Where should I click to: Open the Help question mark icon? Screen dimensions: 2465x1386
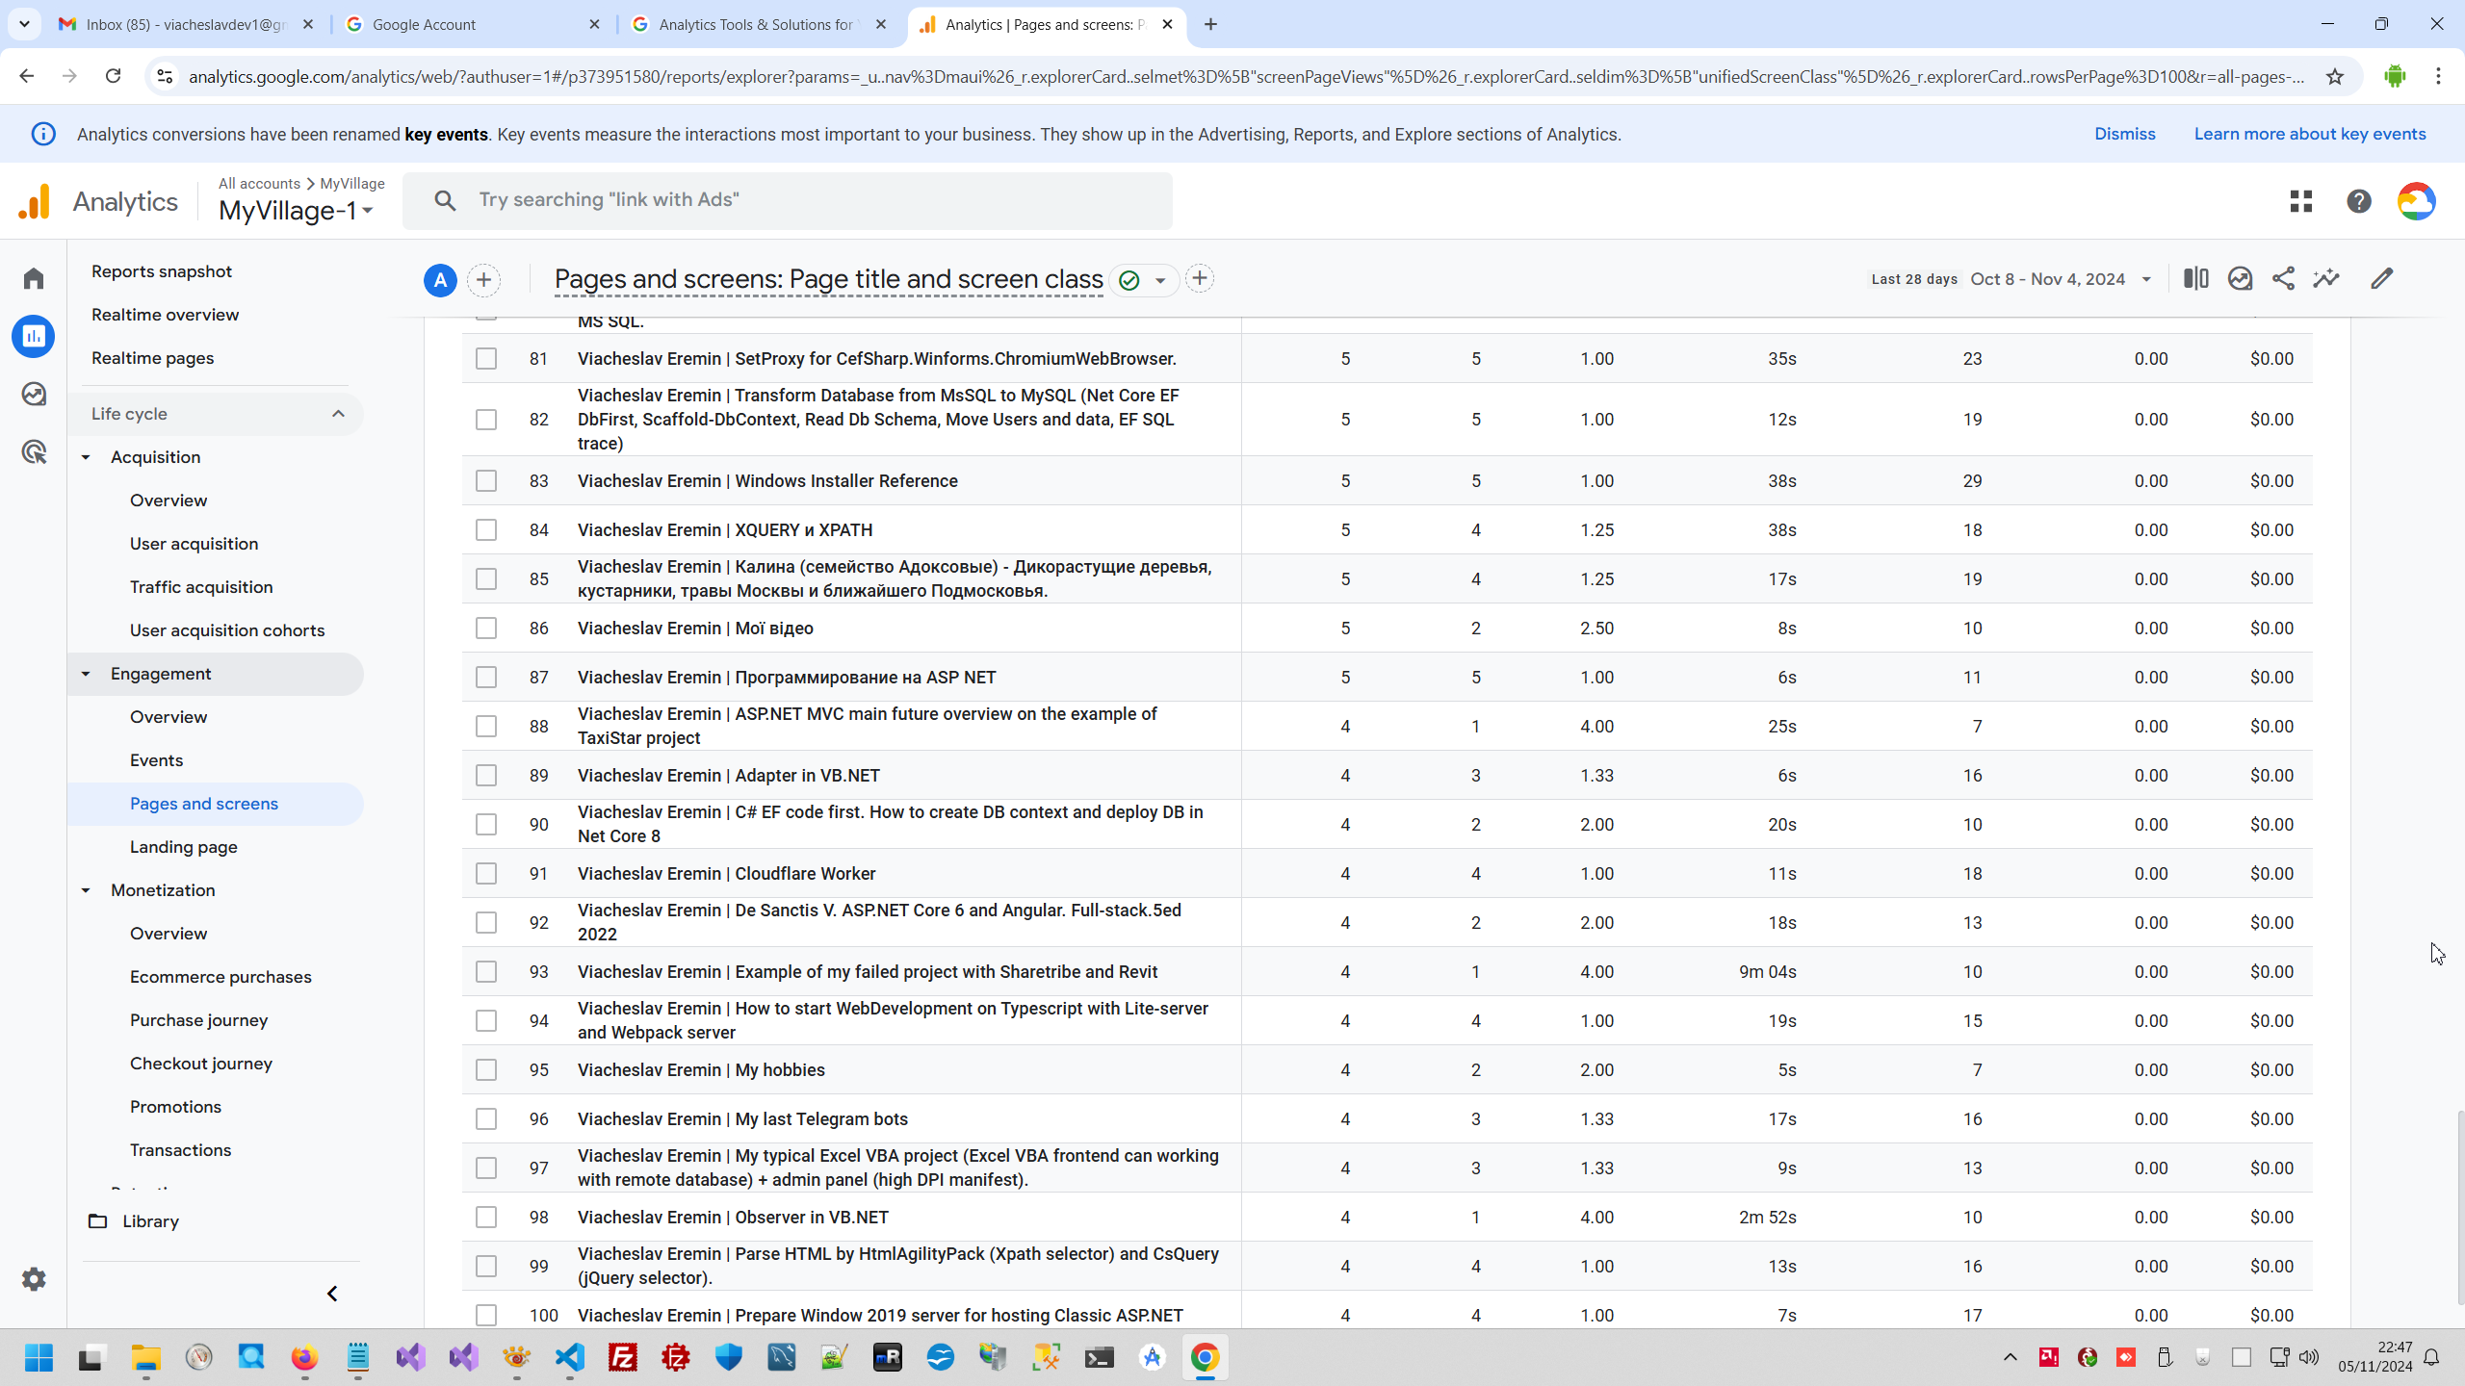(x=2358, y=201)
